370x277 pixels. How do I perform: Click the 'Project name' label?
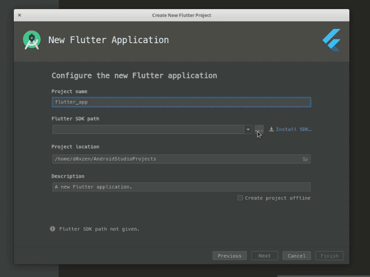[x=69, y=91]
